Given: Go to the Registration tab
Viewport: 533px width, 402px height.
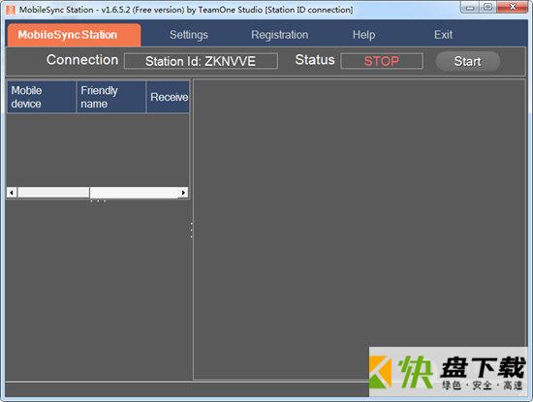Looking at the screenshot, I should click(x=279, y=35).
